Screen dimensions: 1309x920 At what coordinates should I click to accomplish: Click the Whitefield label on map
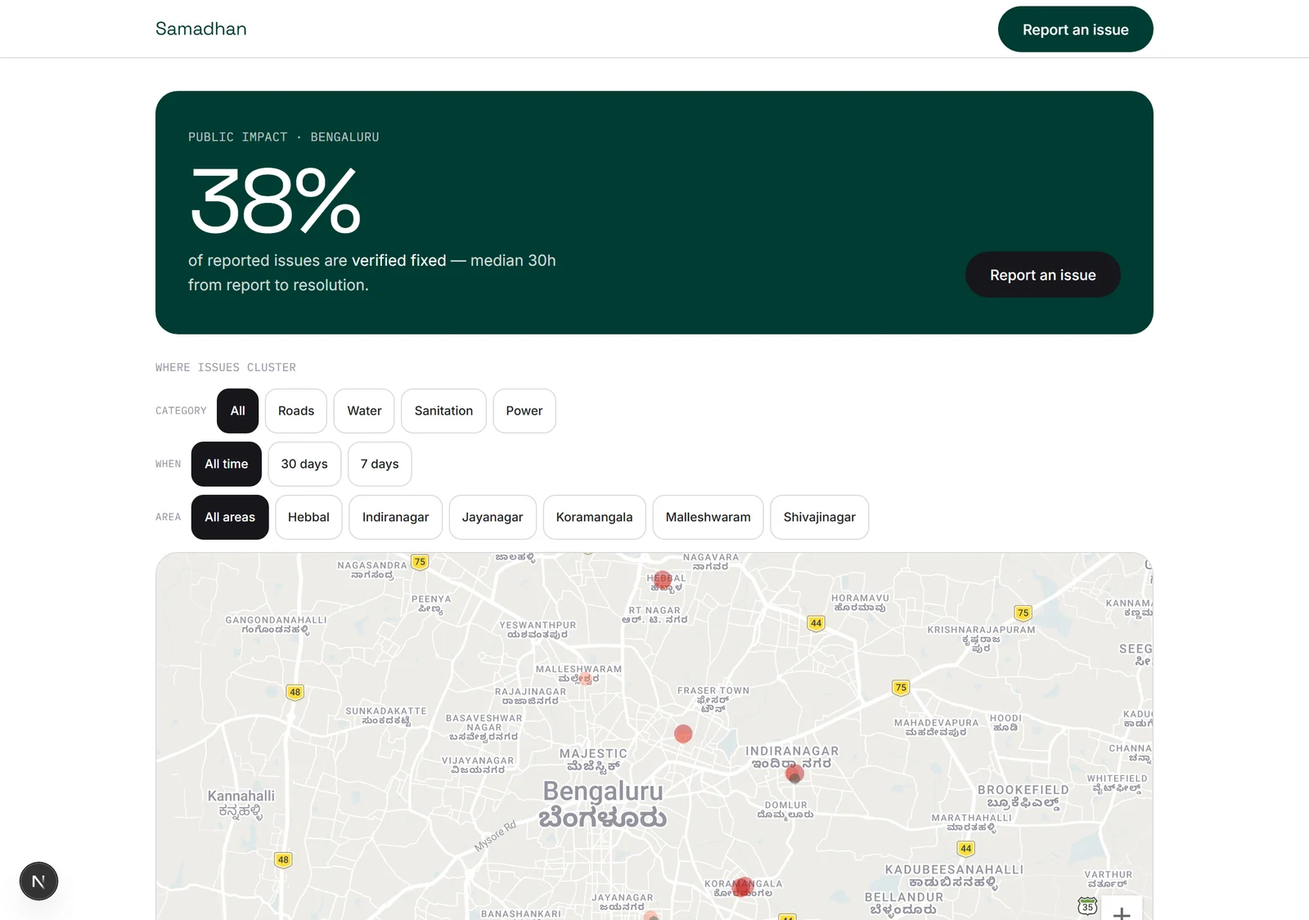coord(1117,783)
